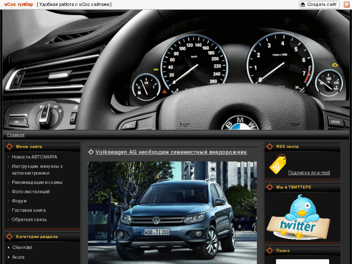Open Фото инсталяций page

31,192
